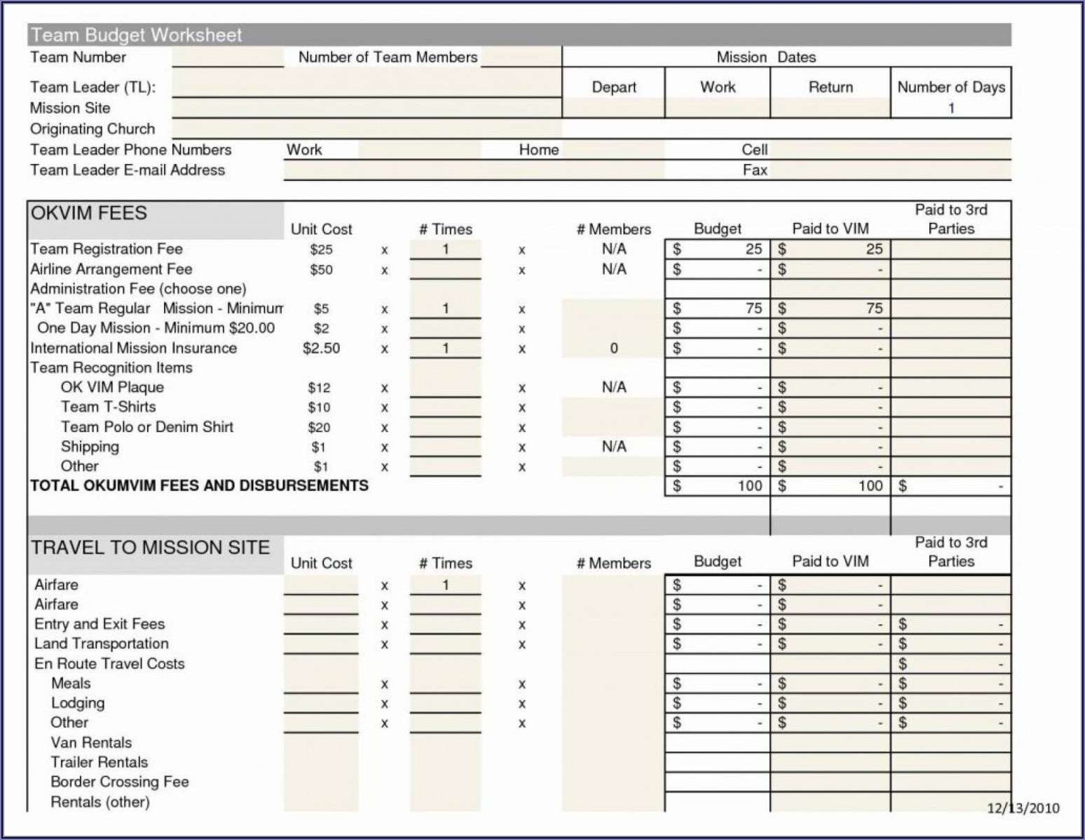Click the Budget total for OKUMVIM fees
The width and height of the screenshot is (1085, 840).
pos(717,486)
